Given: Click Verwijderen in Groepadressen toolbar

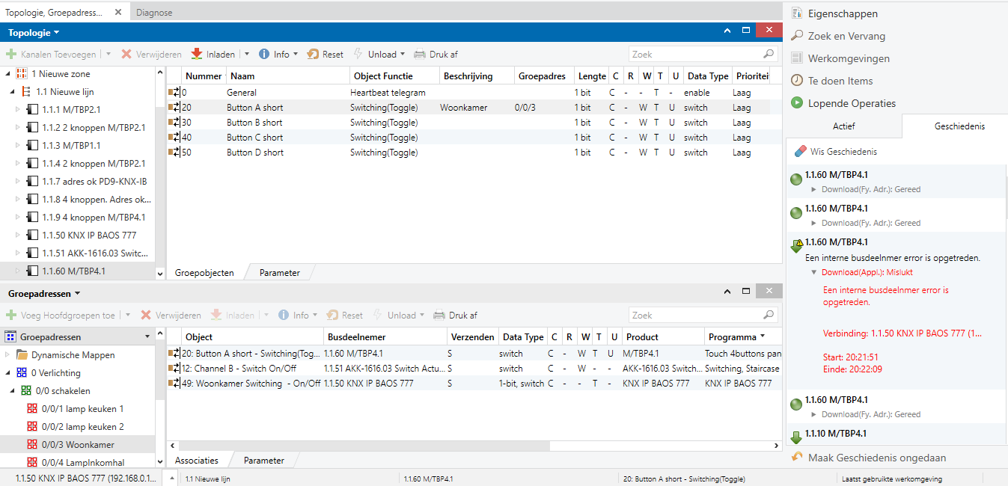Looking at the screenshot, I should [x=171, y=316].
